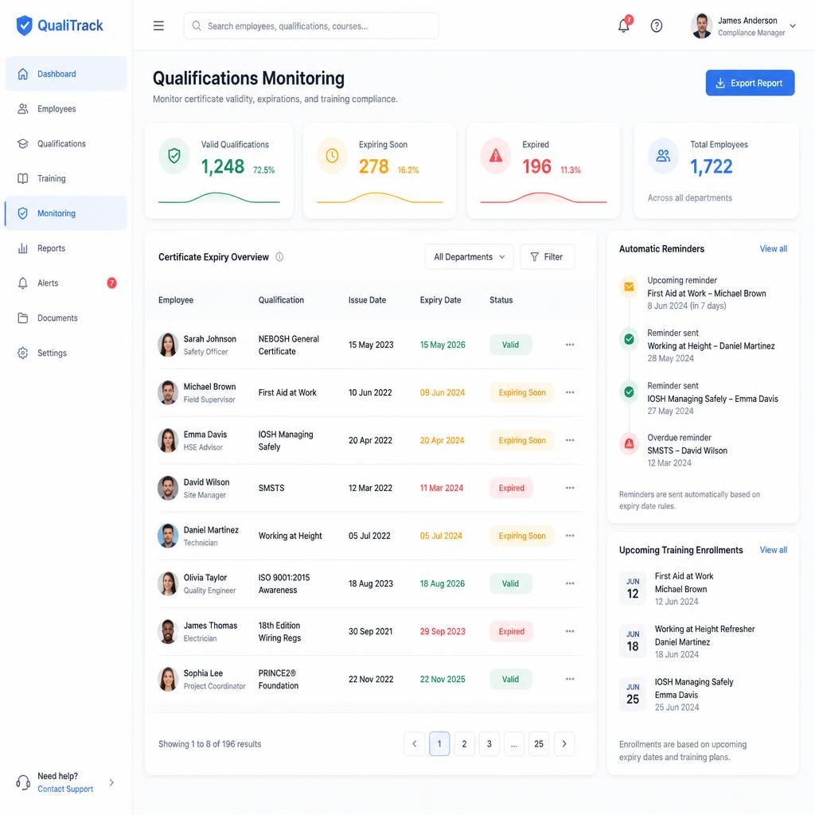Viewport: 815px width, 815px height.
Task: Open Qualifications in sidebar
Action: tap(66, 143)
